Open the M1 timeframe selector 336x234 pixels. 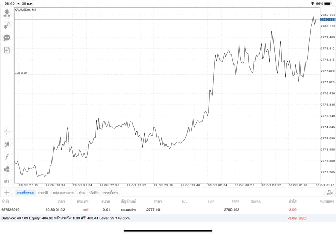[x=7, y=181]
